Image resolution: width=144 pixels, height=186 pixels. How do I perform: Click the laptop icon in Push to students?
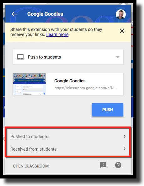point(20,57)
